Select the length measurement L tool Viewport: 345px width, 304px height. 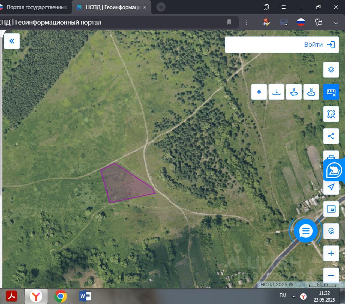pos(276,92)
